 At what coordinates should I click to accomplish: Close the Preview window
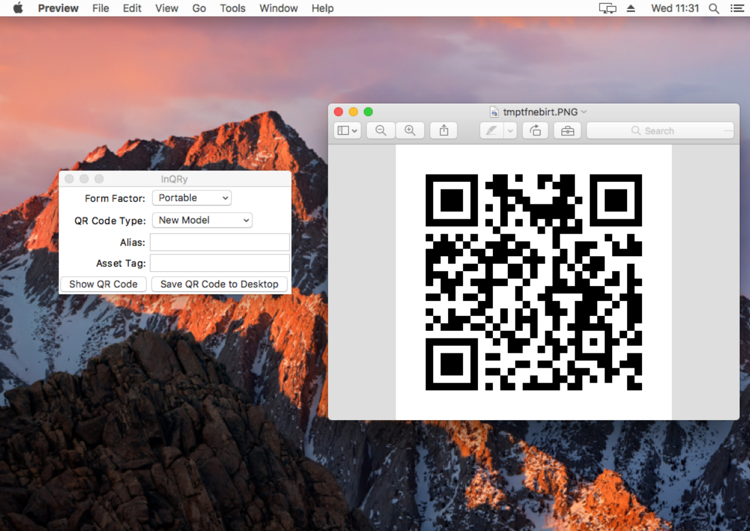tap(338, 111)
